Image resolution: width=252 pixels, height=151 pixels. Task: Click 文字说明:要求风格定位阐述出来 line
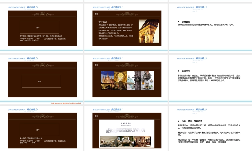click(31, 138)
